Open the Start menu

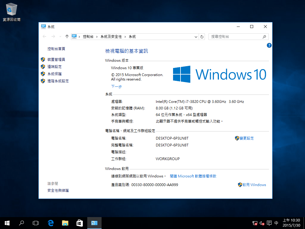pyautogui.click(x=7, y=223)
